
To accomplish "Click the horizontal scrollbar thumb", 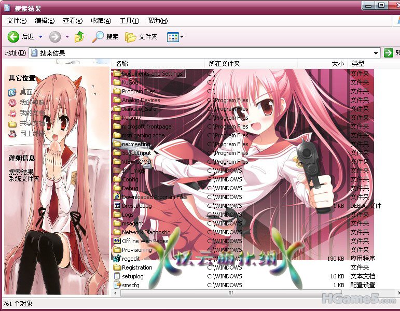I will coord(230,293).
